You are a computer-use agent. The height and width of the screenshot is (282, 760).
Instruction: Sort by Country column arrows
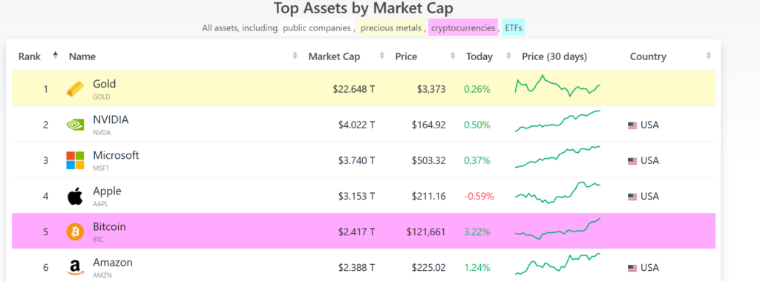(709, 56)
